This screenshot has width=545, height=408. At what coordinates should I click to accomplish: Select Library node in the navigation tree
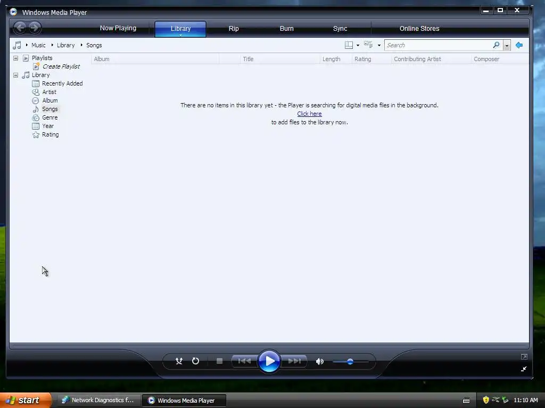[x=40, y=75]
